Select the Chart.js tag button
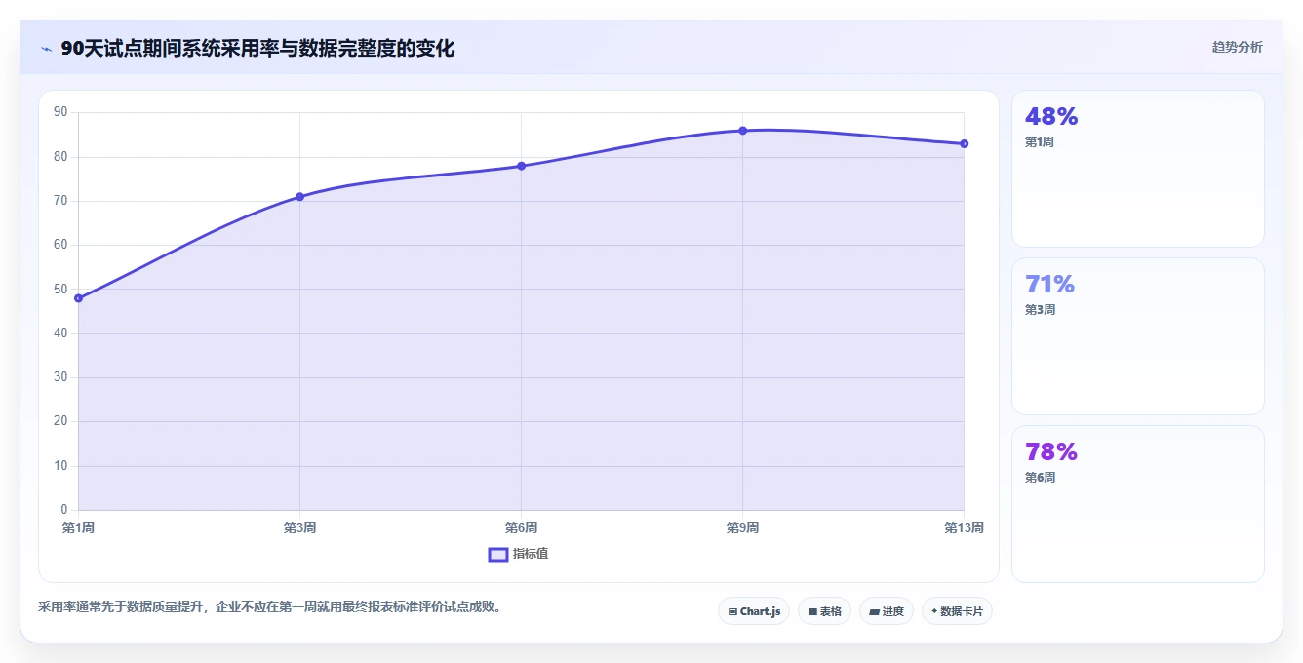1303x663 pixels. click(754, 611)
